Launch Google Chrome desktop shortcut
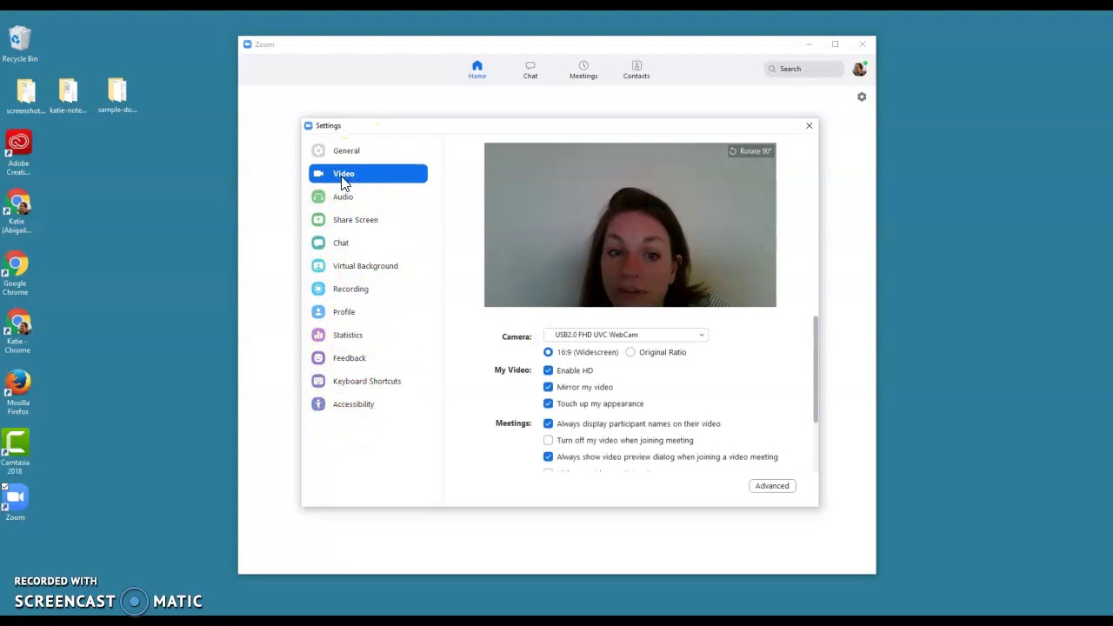1113x626 pixels. point(16,274)
